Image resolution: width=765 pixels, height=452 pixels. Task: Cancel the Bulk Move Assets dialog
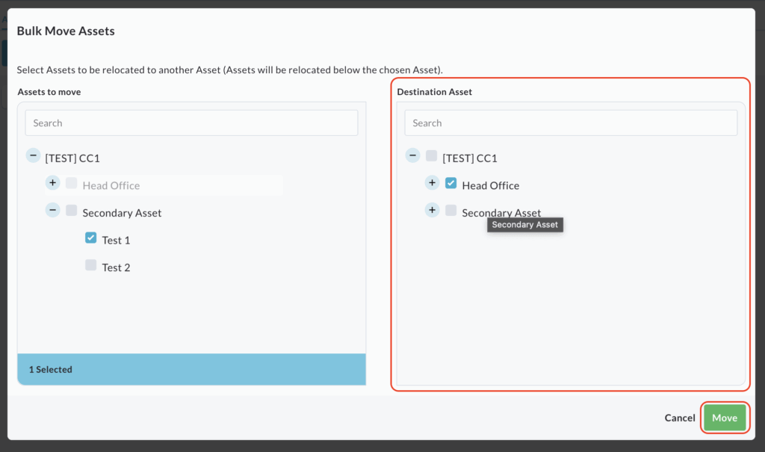[x=679, y=418]
